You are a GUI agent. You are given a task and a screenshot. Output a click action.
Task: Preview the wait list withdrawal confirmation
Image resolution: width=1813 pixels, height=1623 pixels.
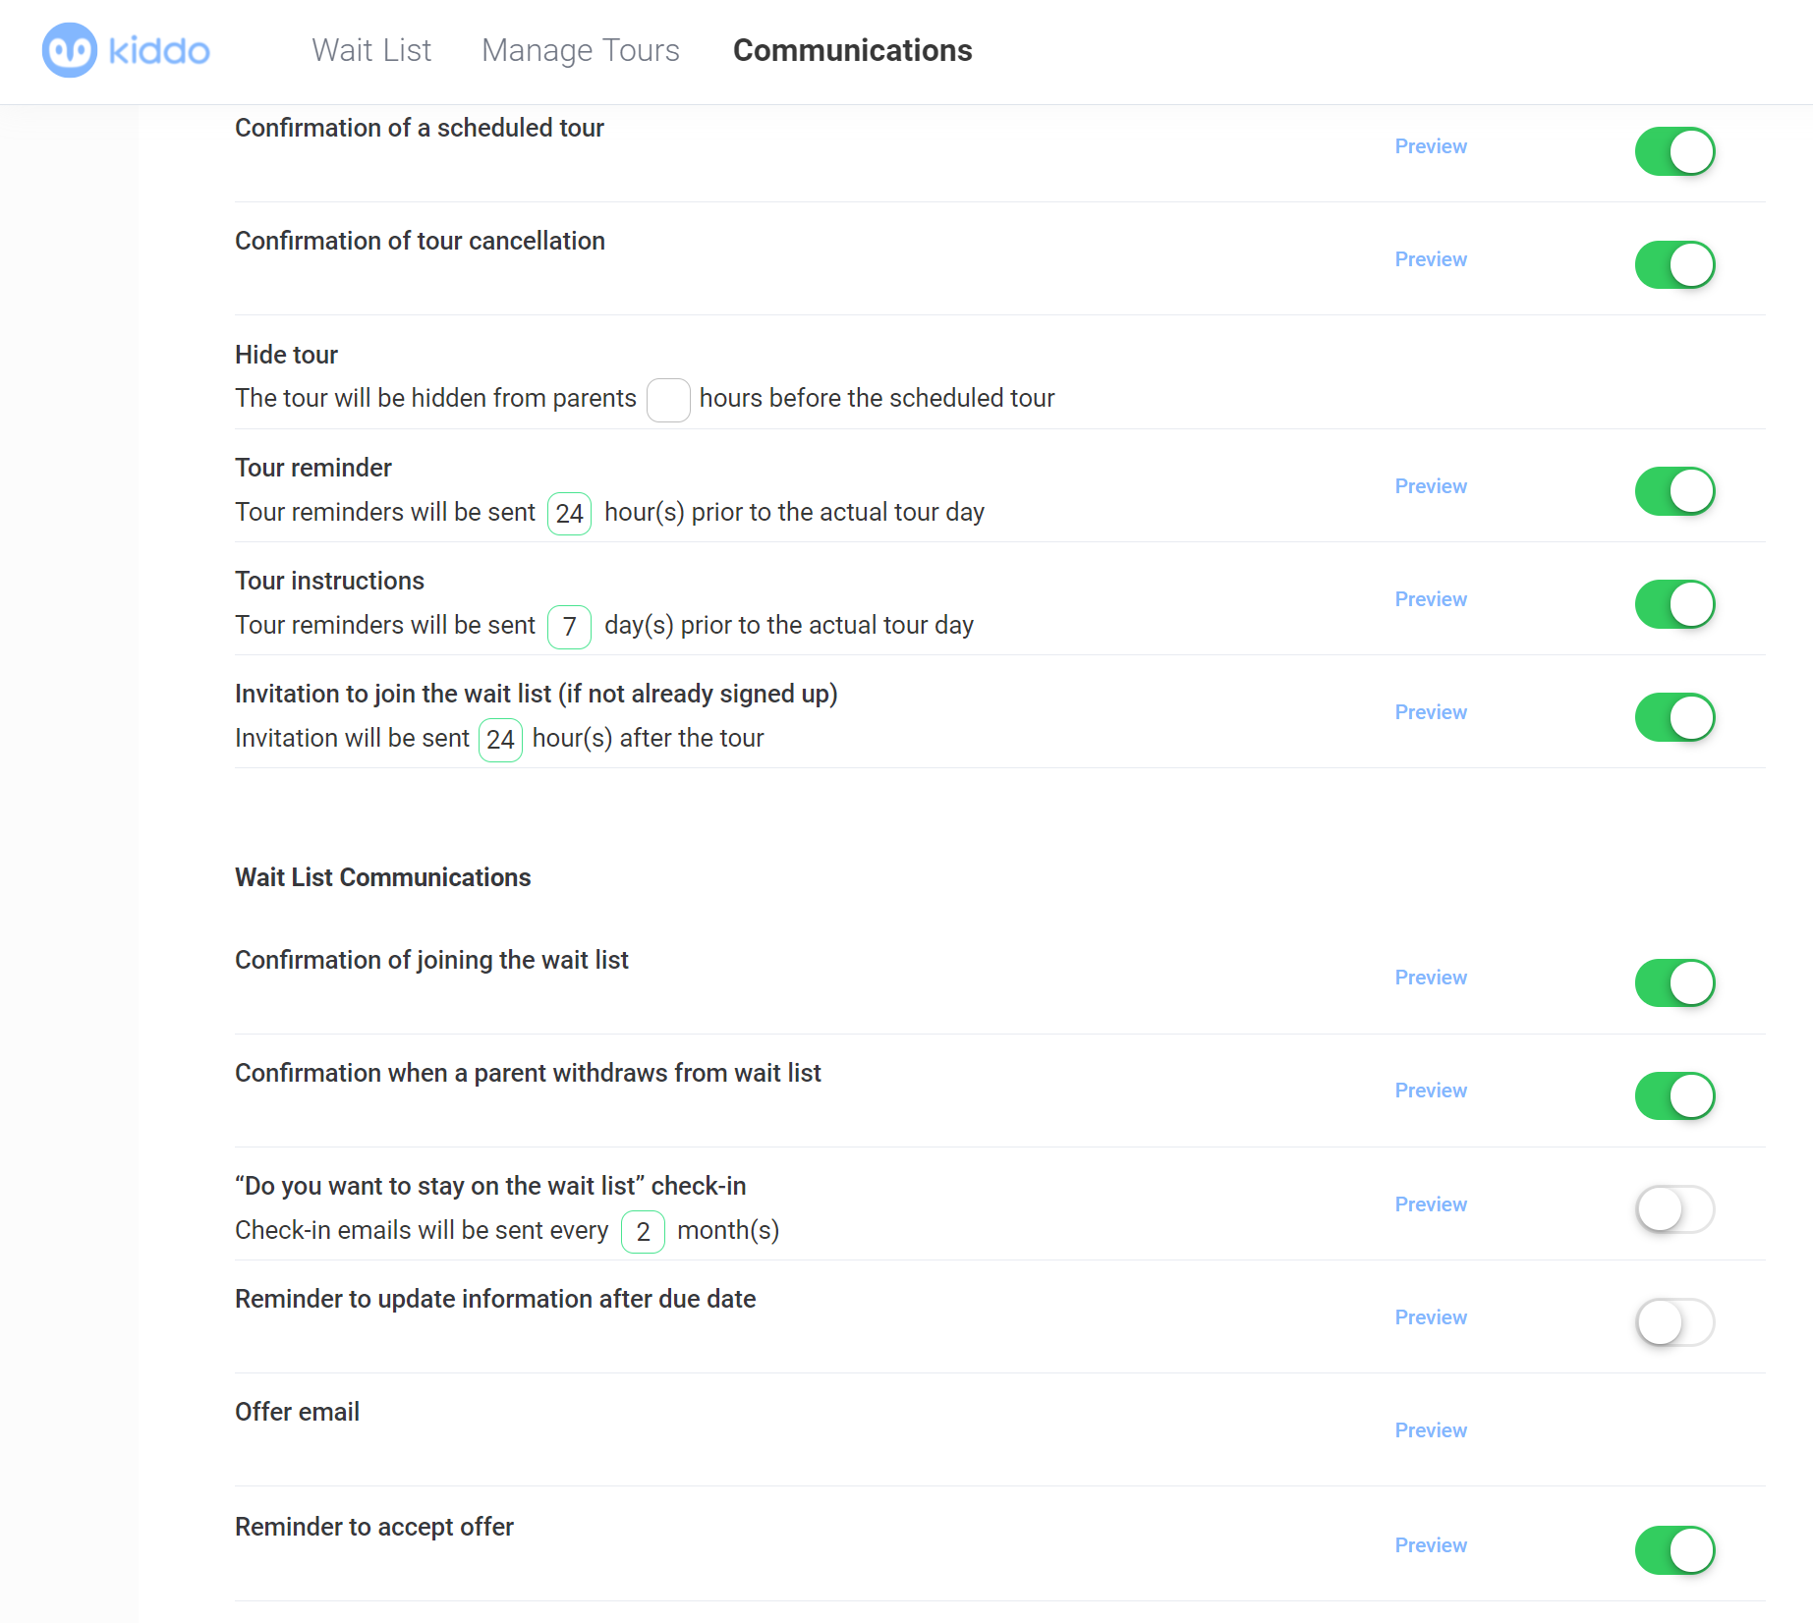(x=1431, y=1091)
